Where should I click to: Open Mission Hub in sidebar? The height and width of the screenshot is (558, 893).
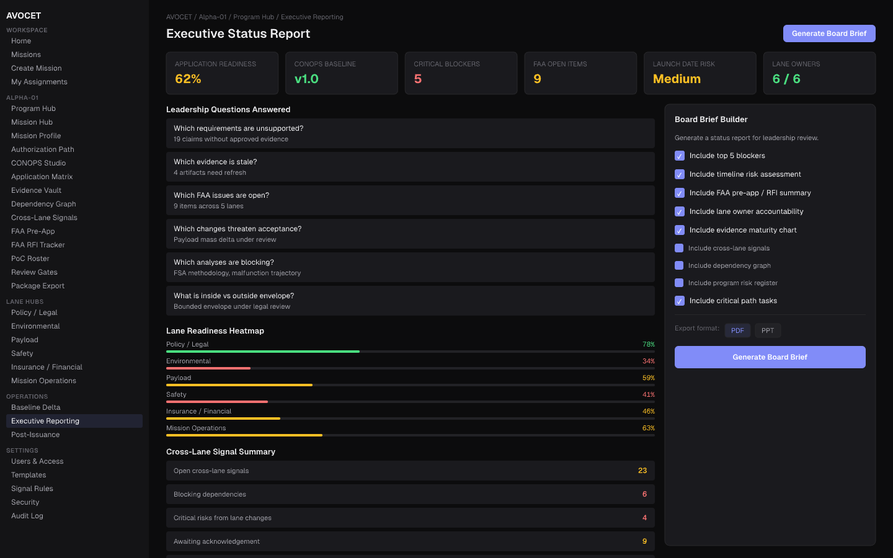pos(74,122)
